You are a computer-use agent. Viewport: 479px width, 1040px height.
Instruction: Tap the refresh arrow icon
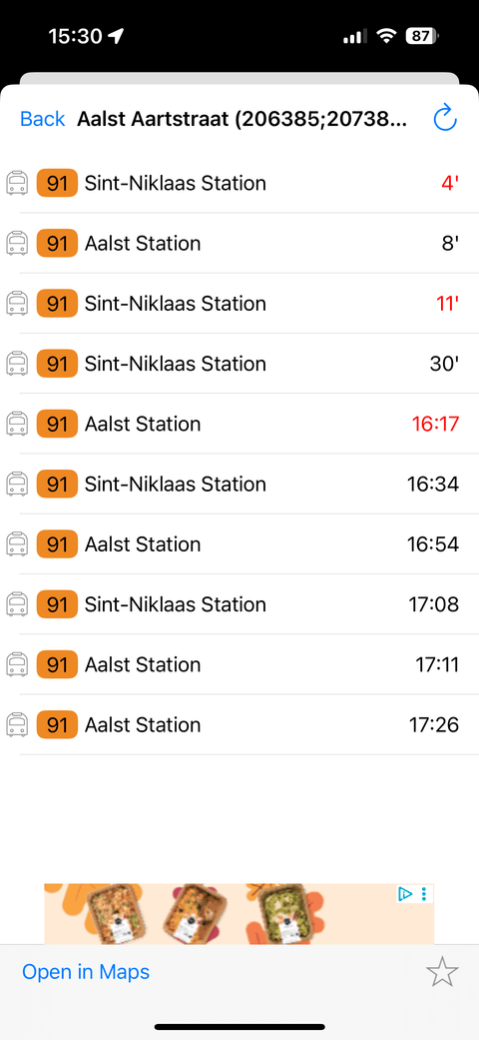coord(445,119)
